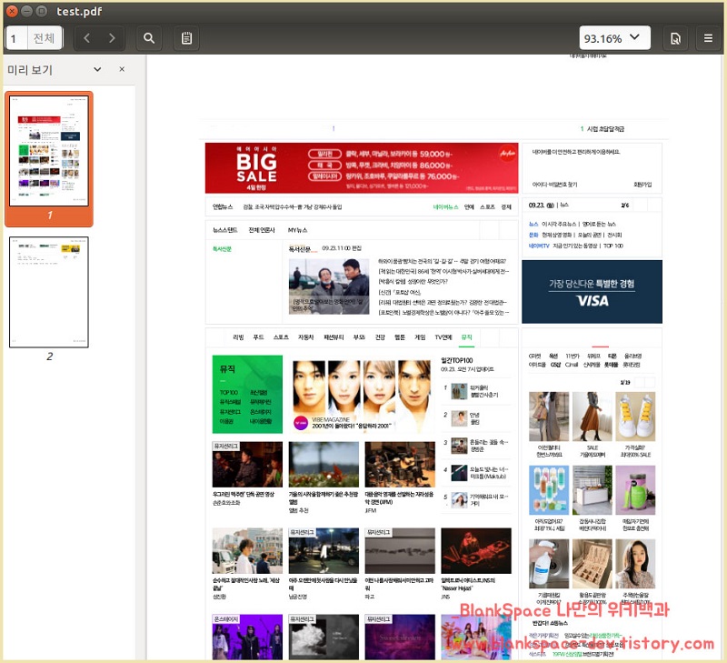Click the VIBE MAGAZINE four-faces image
The width and height of the screenshot is (727, 663).
click(x=363, y=396)
